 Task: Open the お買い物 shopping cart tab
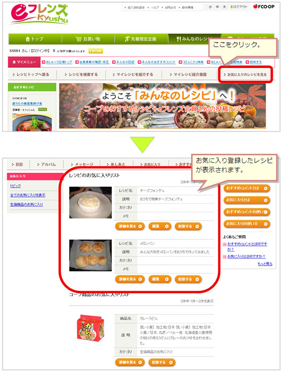(88, 39)
